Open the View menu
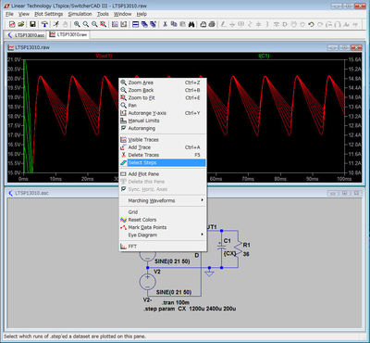Image resolution: width=370 pixels, height=343 pixels. [x=24, y=14]
